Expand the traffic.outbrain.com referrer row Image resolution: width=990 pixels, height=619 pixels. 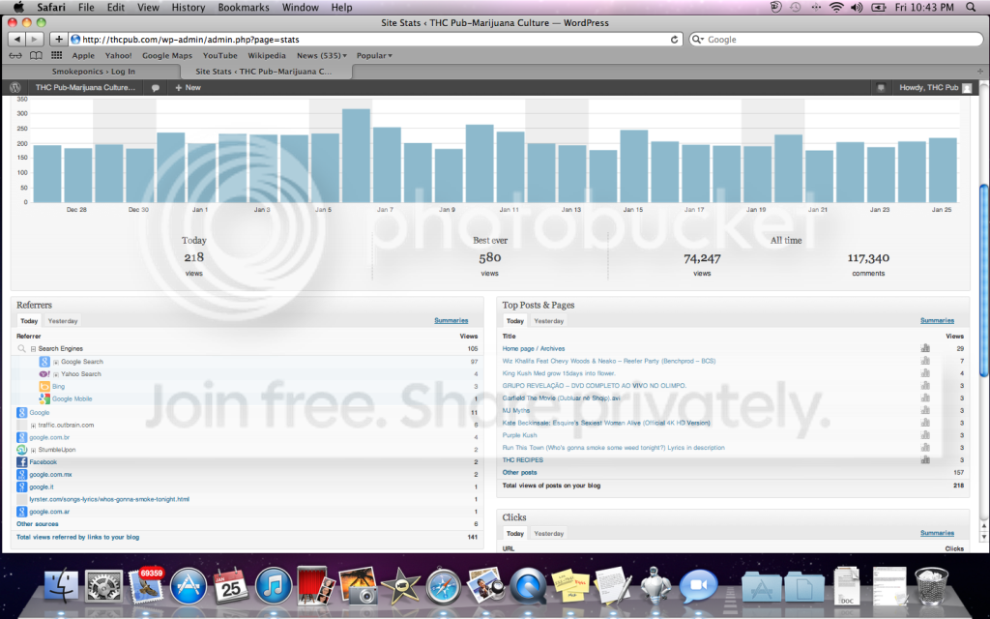[33, 426]
